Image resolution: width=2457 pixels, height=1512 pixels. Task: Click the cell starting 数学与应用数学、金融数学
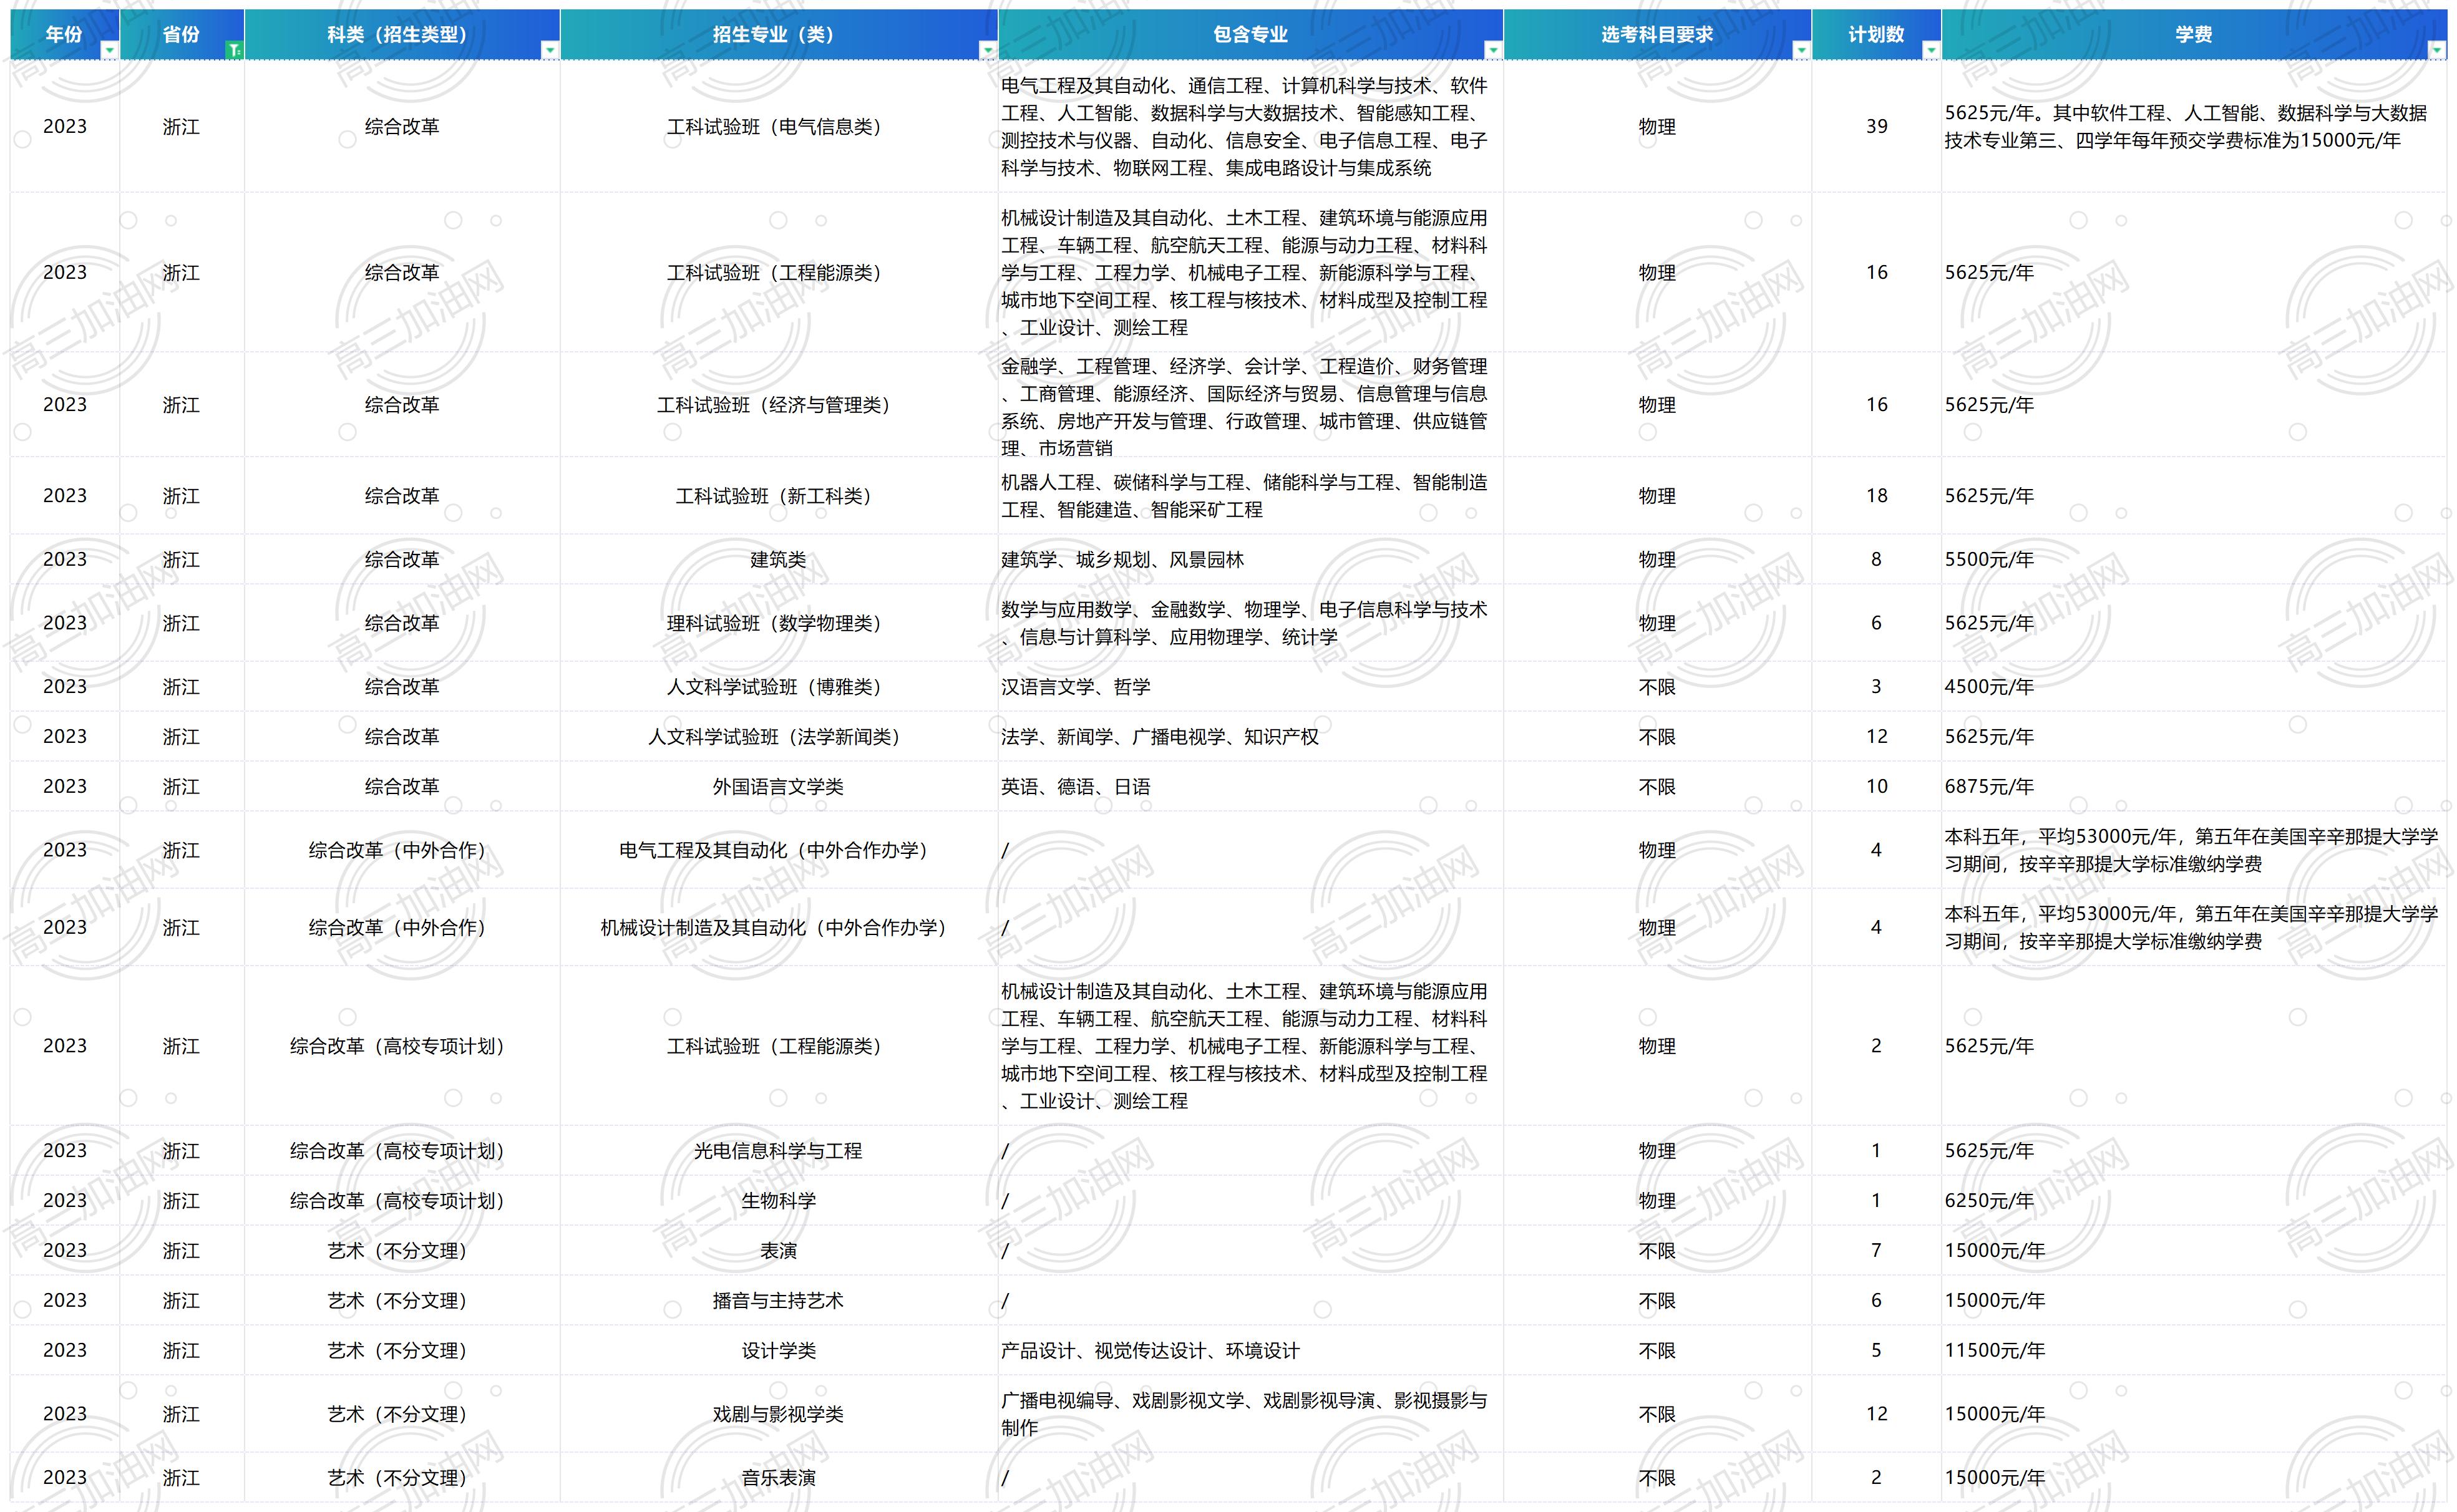point(1250,623)
